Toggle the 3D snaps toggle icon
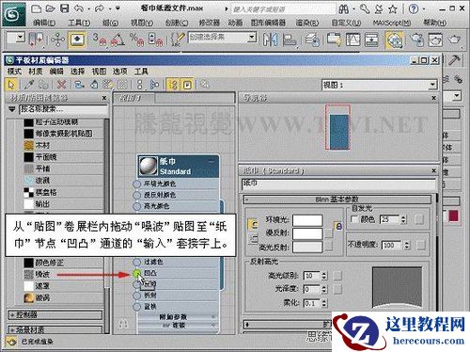The width and height of the screenshot is (470, 352). (x=100, y=40)
